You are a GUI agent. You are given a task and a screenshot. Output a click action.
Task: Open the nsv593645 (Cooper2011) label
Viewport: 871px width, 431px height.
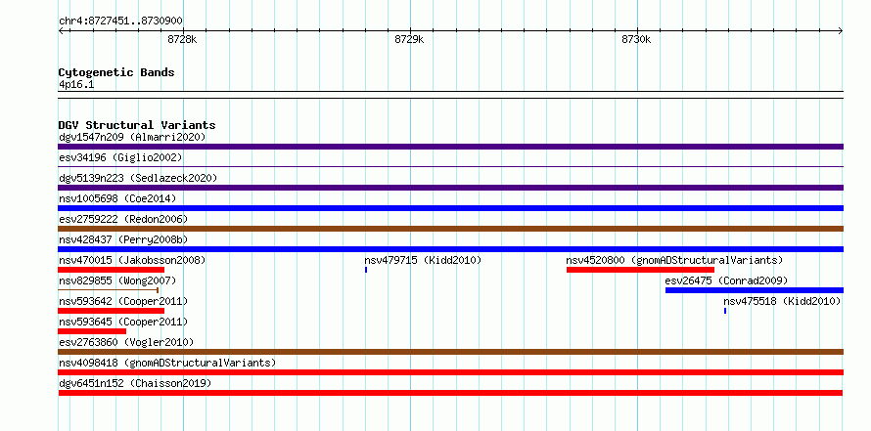tap(123, 322)
